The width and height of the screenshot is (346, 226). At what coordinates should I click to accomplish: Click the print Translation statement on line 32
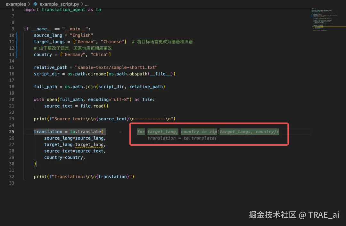coord(84,176)
